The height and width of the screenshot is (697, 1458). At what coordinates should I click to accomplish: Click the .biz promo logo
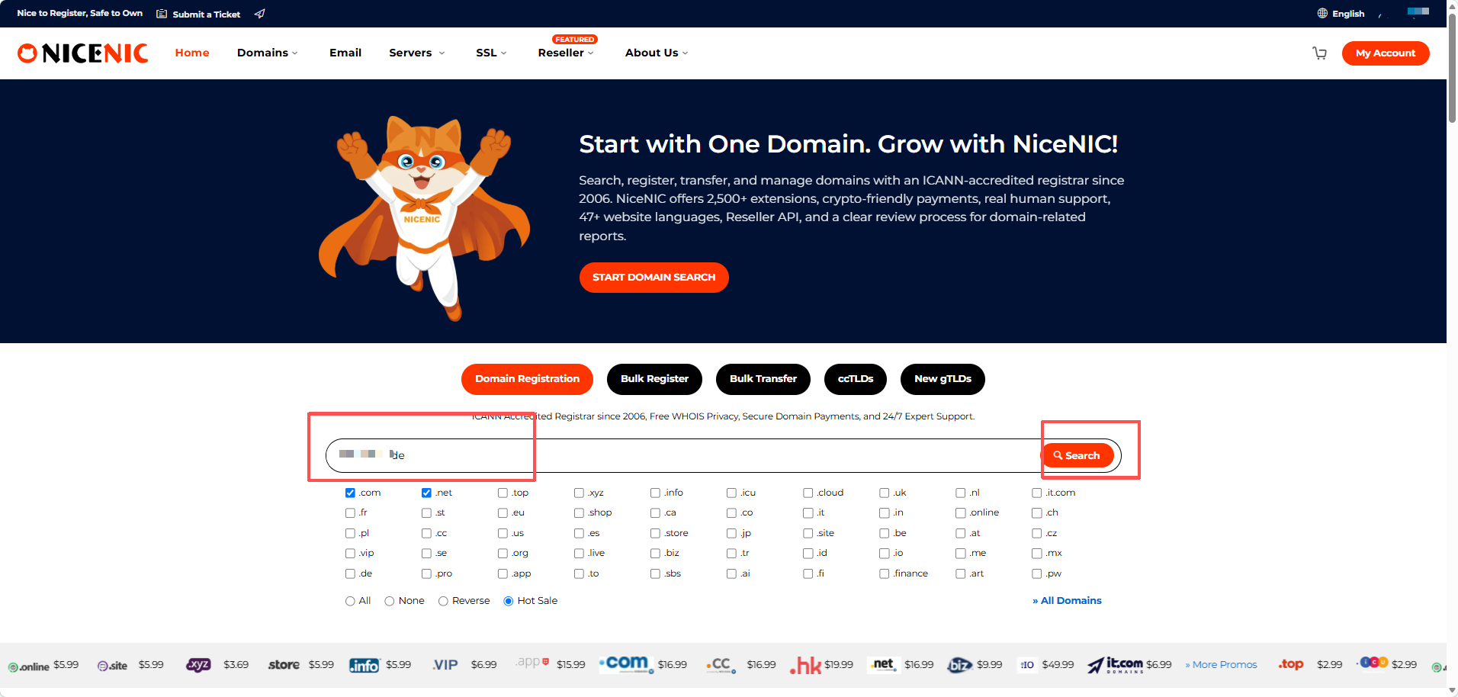point(959,666)
